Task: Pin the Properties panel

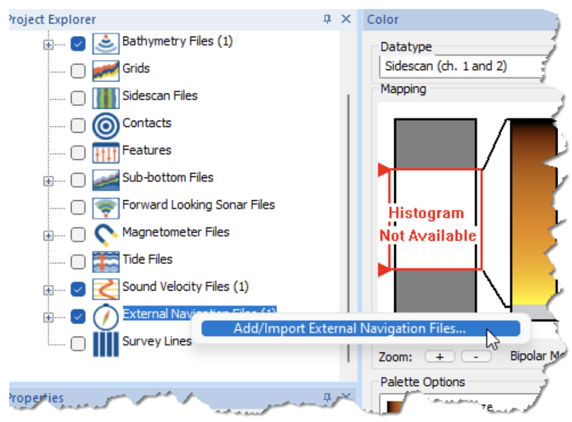Action: coord(327,397)
